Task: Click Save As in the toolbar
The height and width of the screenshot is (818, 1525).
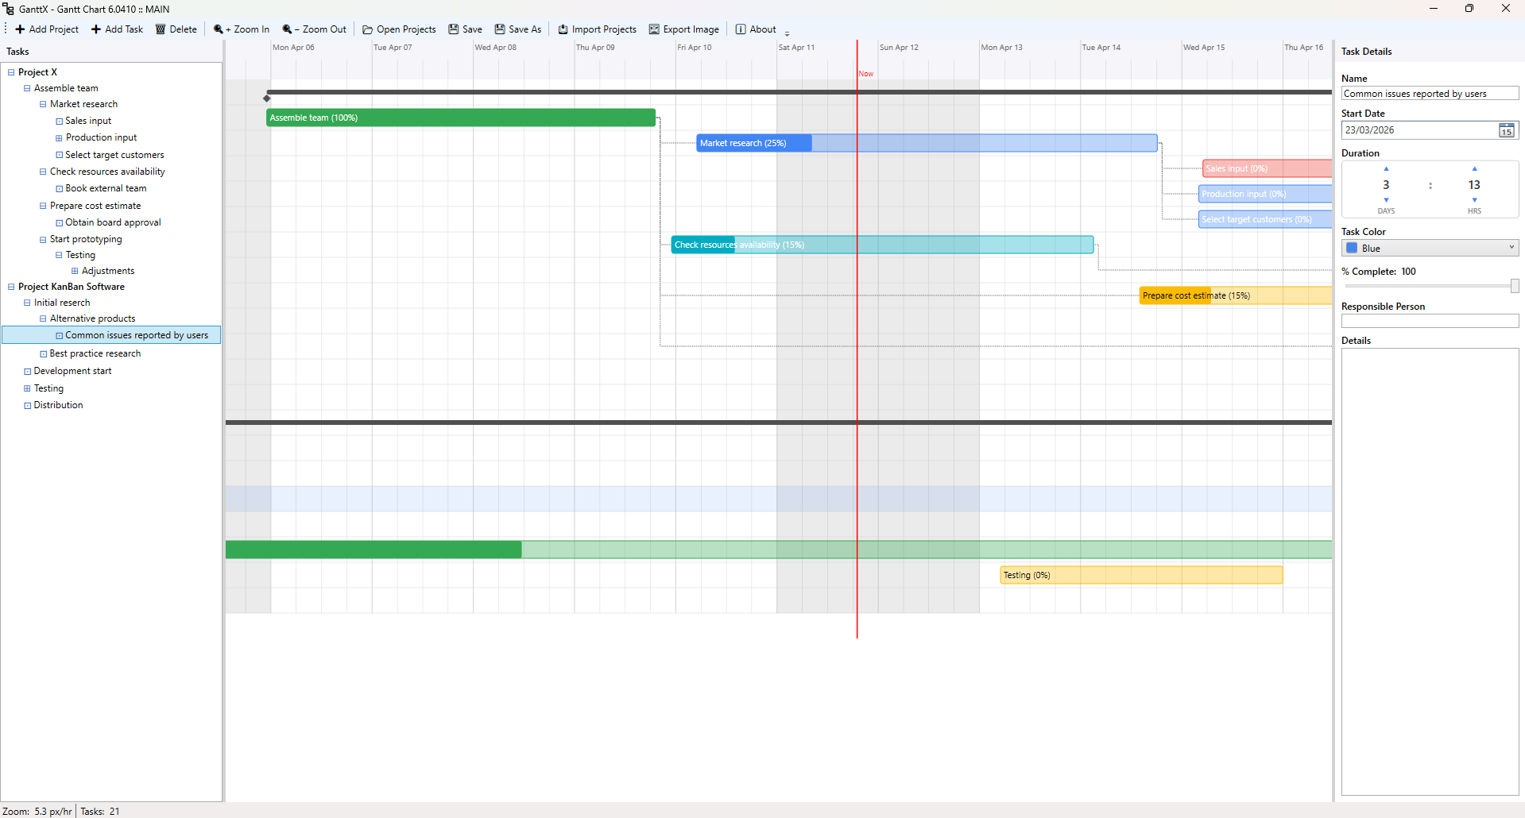Action: click(x=518, y=29)
